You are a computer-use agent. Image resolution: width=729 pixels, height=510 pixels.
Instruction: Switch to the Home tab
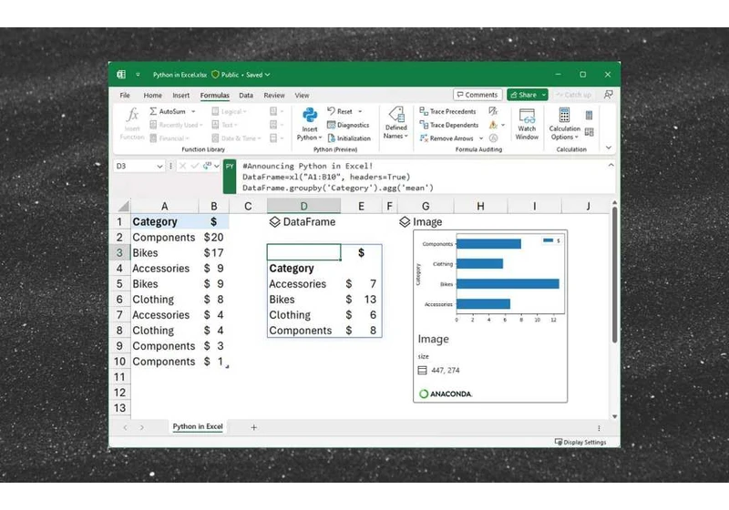point(152,96)
